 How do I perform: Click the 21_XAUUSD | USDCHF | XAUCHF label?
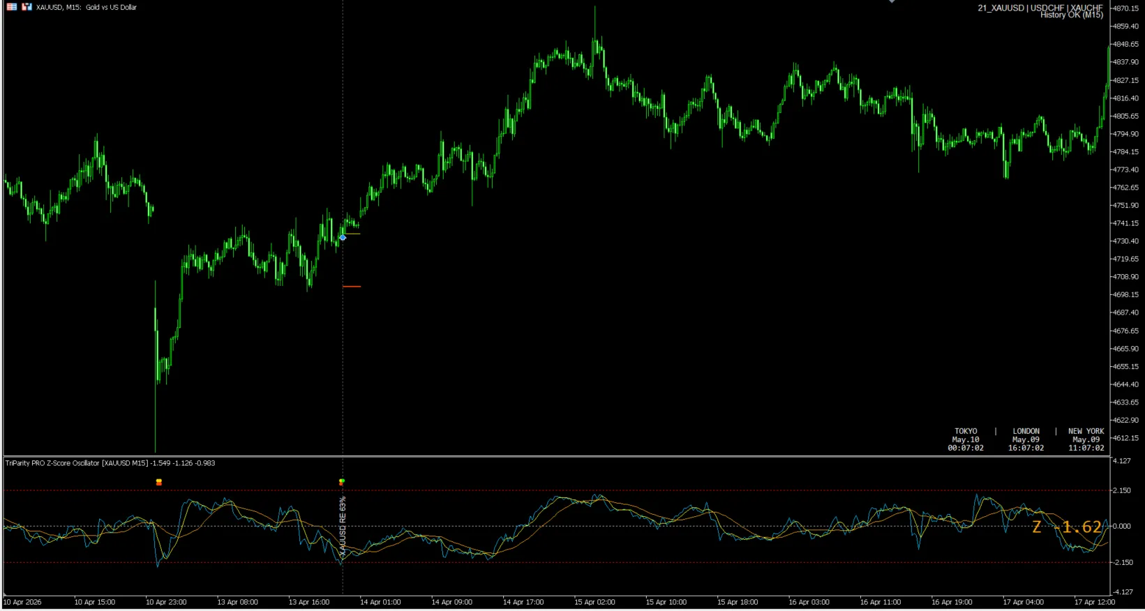(1040, 8)
